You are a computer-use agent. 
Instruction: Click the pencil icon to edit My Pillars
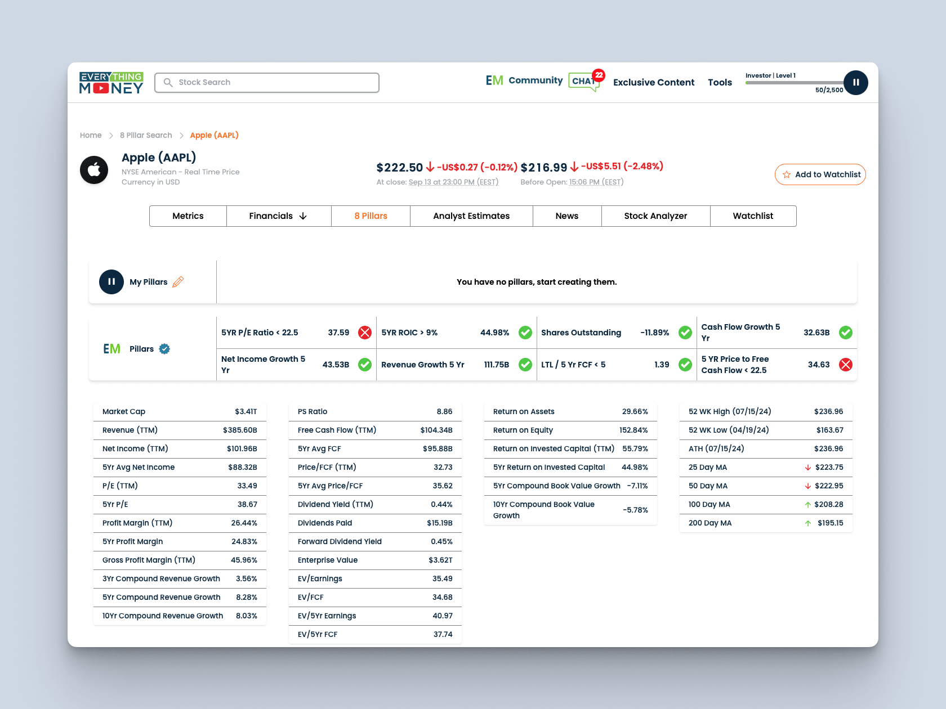pyautogui.click(x=178, y=282)
